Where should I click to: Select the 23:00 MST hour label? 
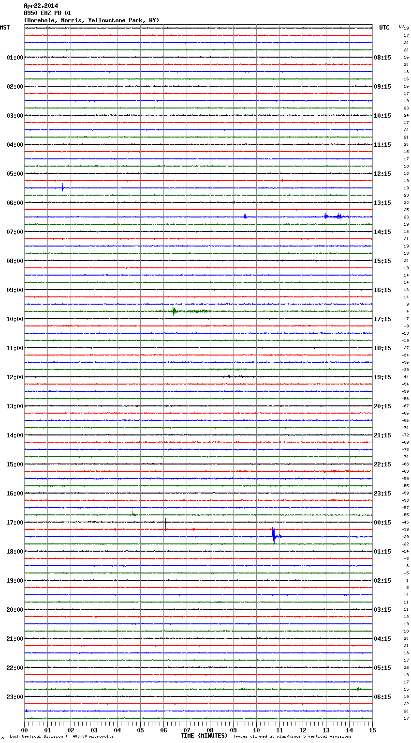coord(15,697)
